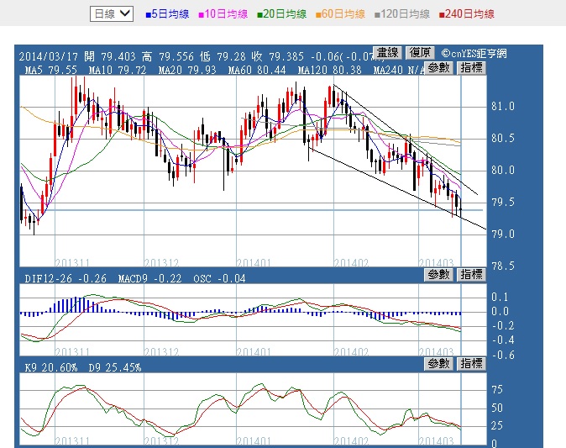This screenshot has height=448, width=566.
Task: Click the 81.0 price axis label
Action: 503,106
